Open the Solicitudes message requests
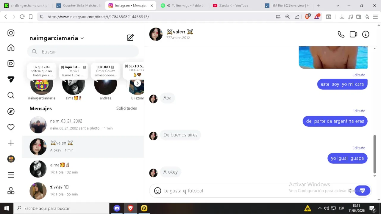Viewport: 381px width, 214px height. [127, 108]
